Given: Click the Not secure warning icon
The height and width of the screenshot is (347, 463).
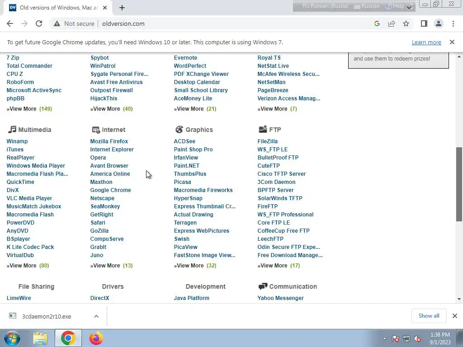Looking at the screenshot, I should tap(57, 23).
